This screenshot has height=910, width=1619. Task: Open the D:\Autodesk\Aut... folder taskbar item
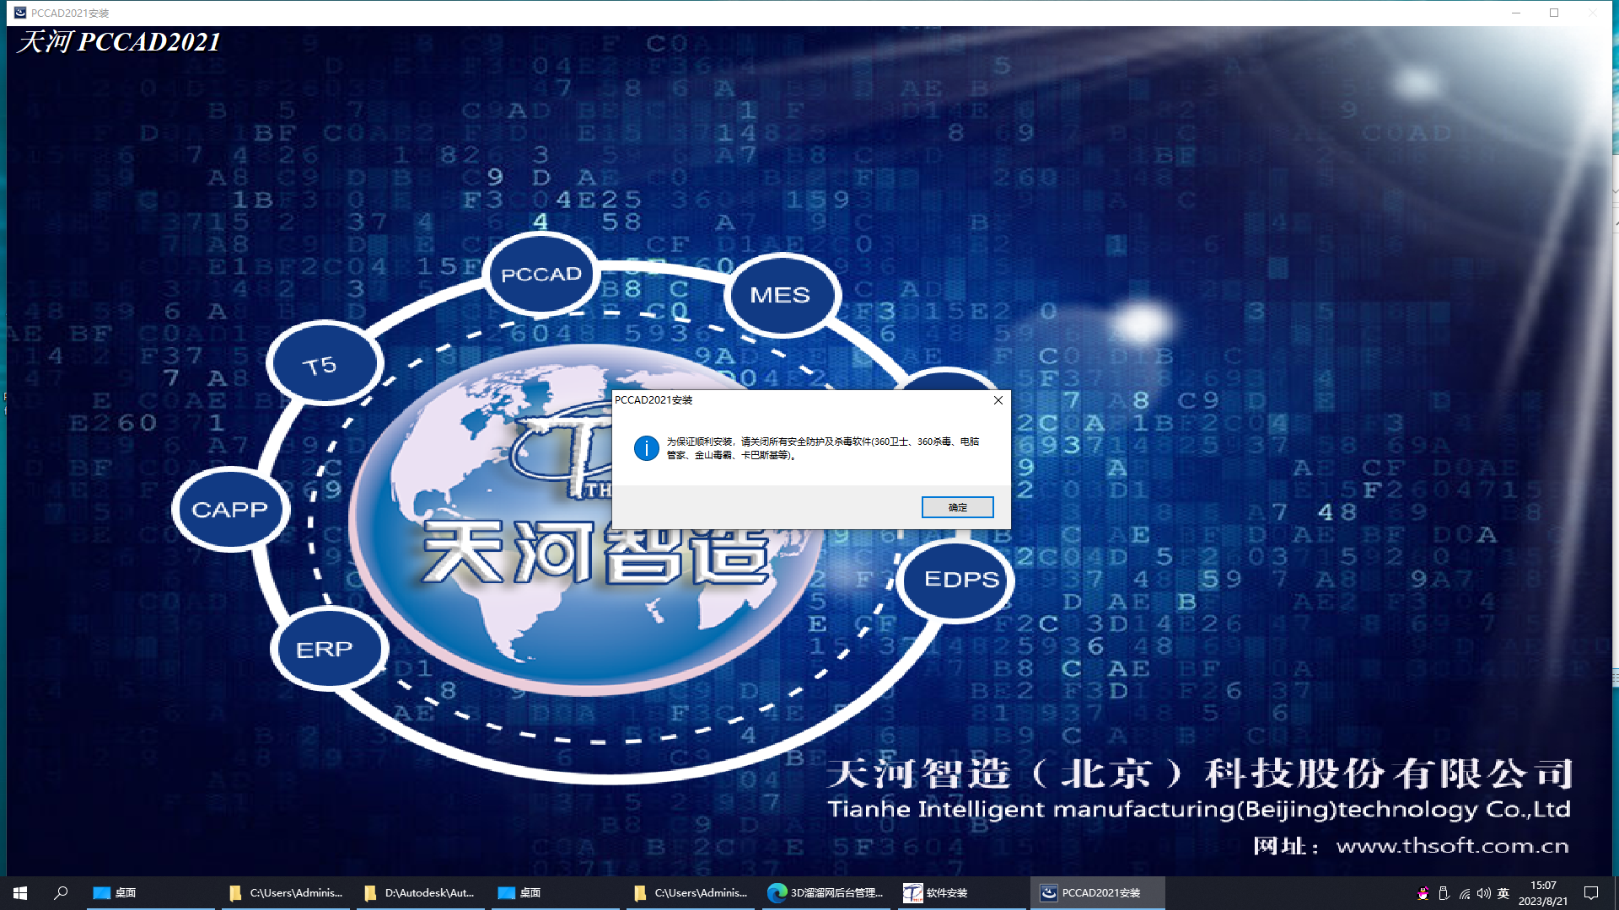pyautogui.click(x=421, y=893)
